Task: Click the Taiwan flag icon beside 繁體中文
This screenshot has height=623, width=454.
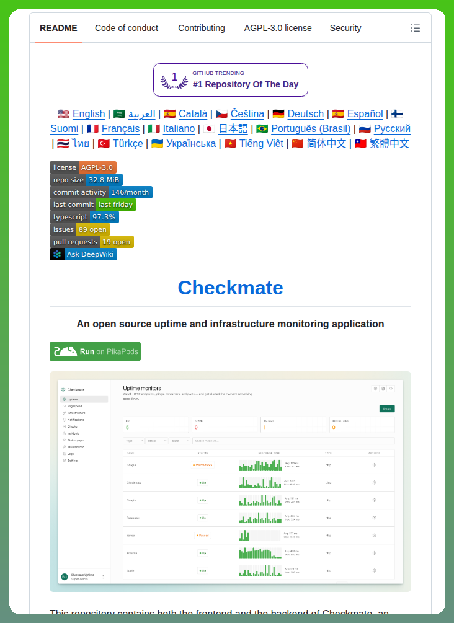Action: click(360, 143)
